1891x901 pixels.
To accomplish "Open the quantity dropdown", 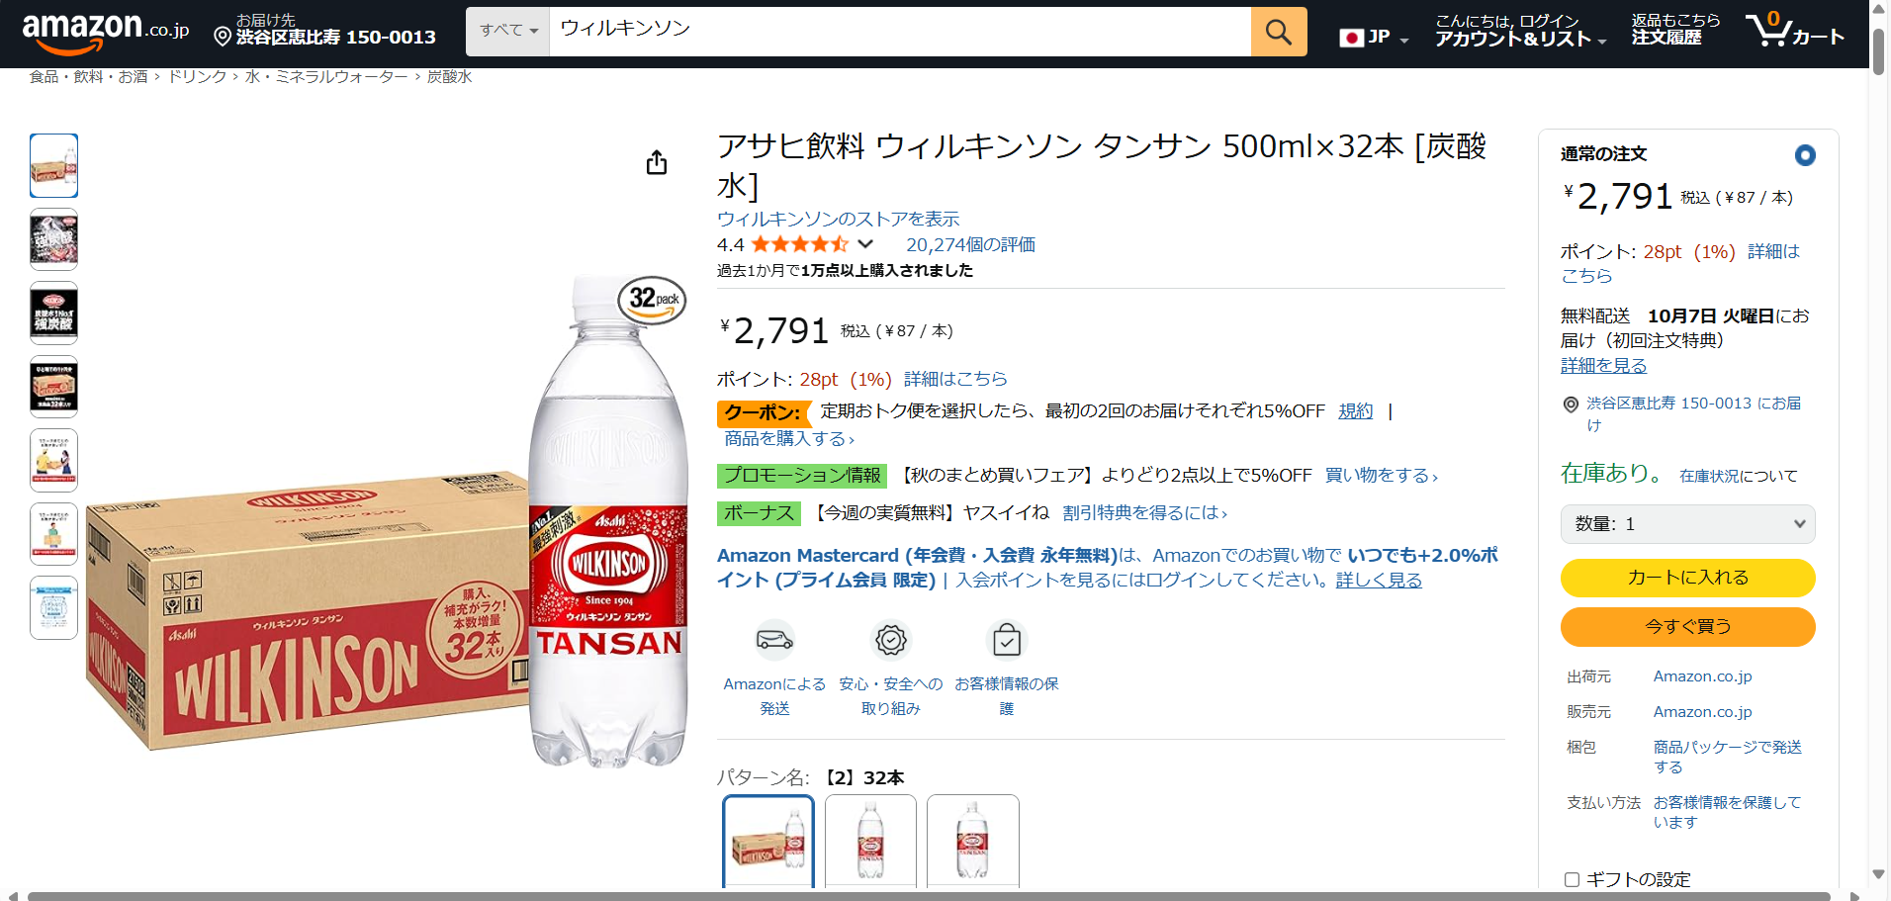I will pos(1687,524).
